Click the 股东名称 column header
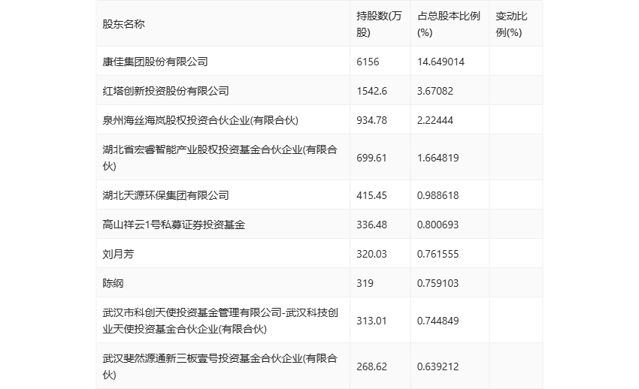The image size is (639, 389). 123,25
